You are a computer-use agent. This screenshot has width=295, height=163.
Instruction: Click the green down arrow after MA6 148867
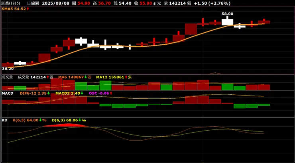[86, 77]
